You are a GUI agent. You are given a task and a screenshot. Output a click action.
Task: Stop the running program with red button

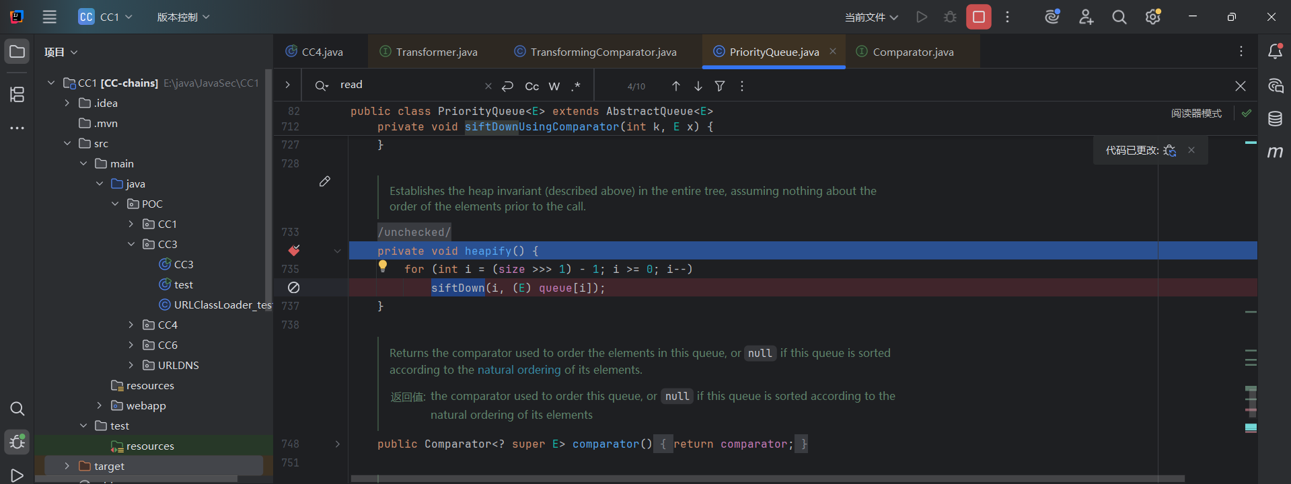(x=978, y=17)
